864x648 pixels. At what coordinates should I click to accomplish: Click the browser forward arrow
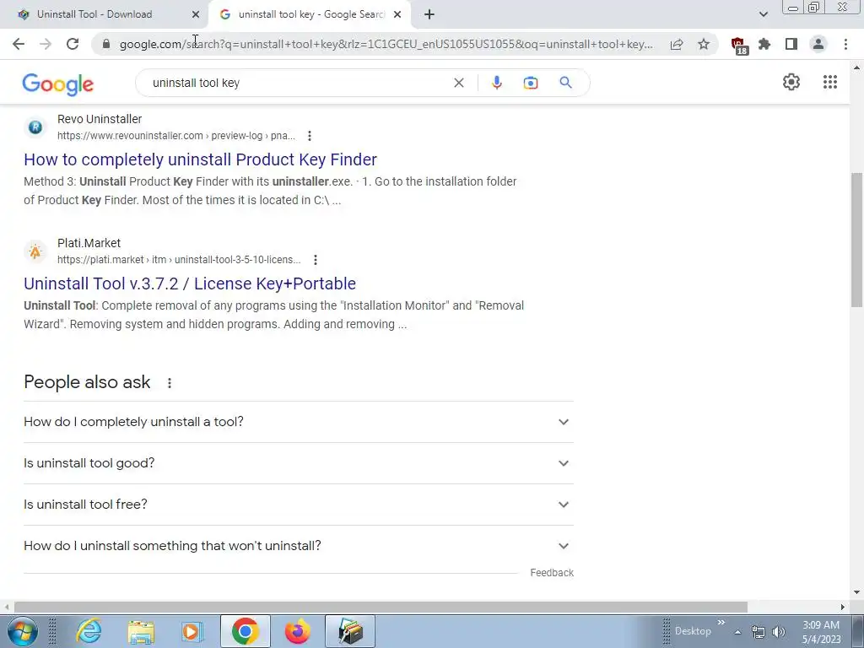point(46,44)
